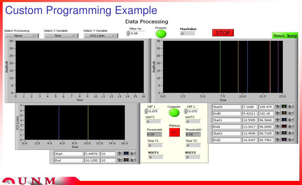Click the lock icon in the Start2 row
Screen dimensions: 302x185
[290, 133]
